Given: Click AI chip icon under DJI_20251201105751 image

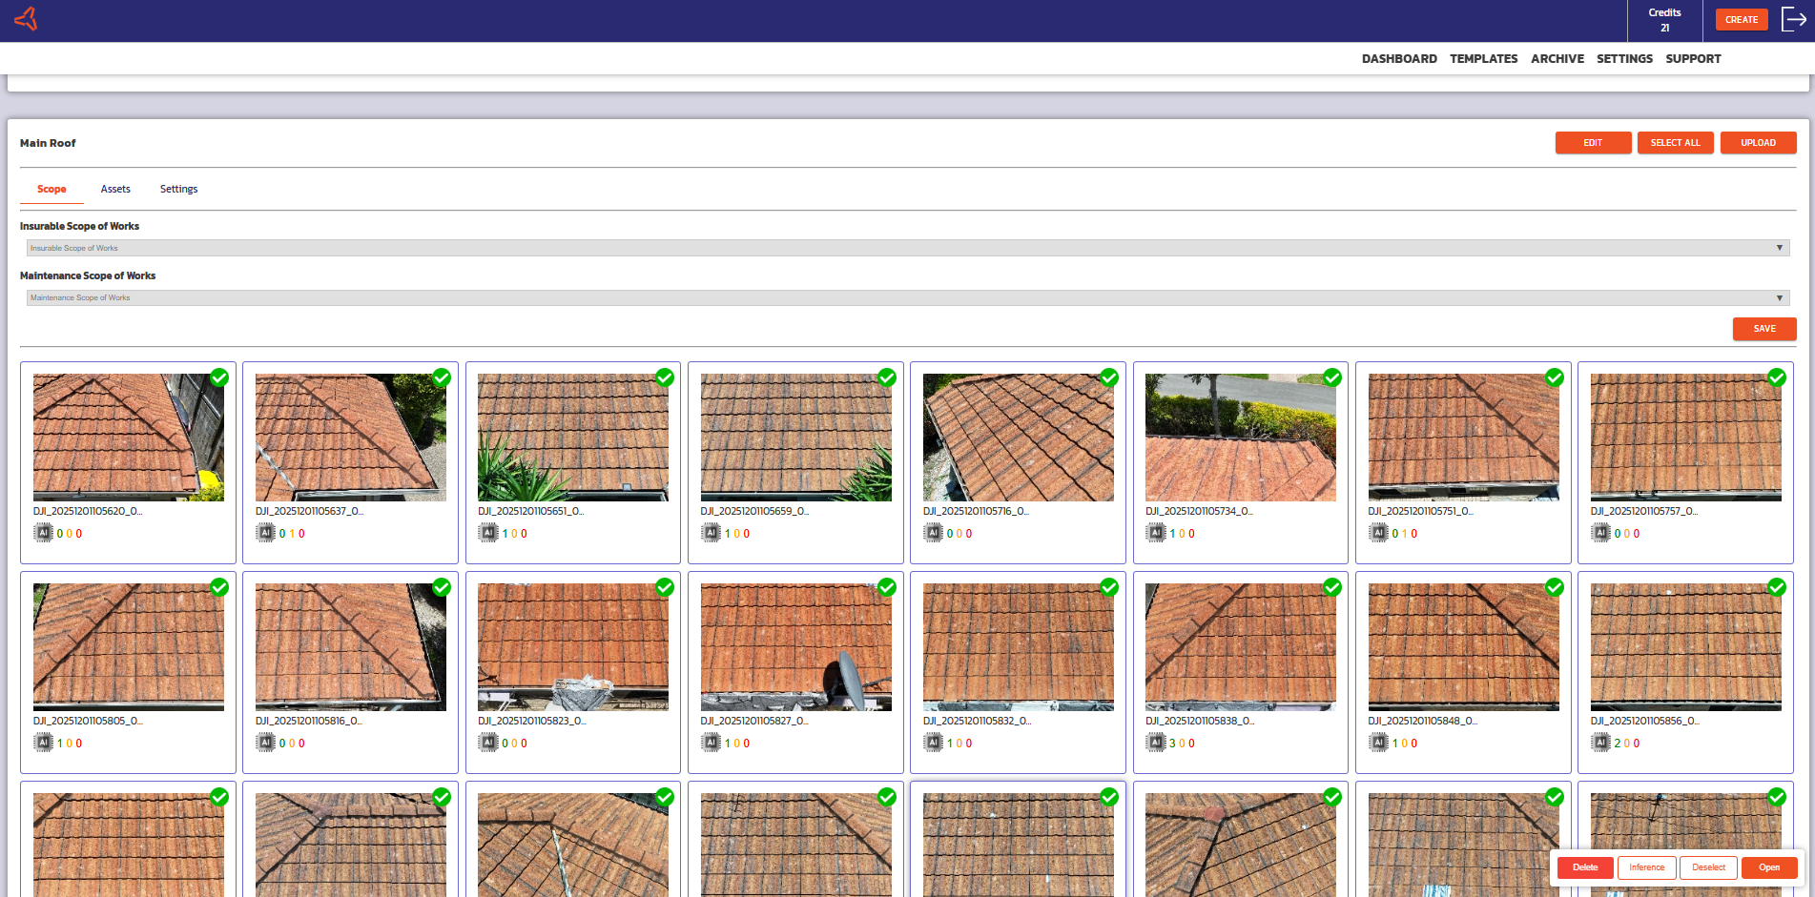Looking at the screenshot, I should (x=1378, y=533).
